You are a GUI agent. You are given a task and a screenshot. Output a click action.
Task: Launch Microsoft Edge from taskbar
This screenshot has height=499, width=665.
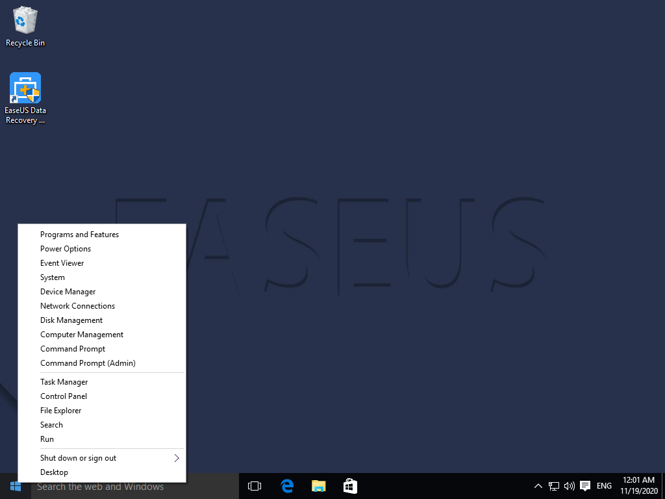pos(287,486)
